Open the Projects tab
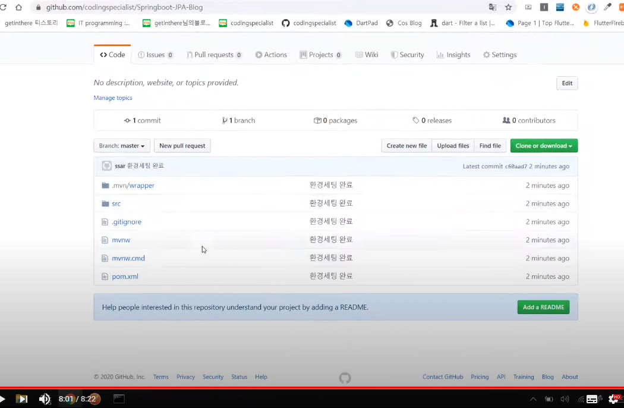The height and width of the screenshot is (408, 624). (x=320, y=55)
